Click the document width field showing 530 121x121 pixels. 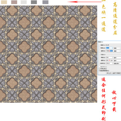[109, 57]
